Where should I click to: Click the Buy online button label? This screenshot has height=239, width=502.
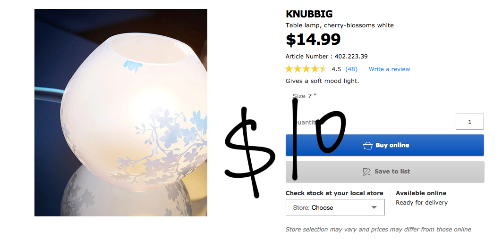(x=392, y=145)
